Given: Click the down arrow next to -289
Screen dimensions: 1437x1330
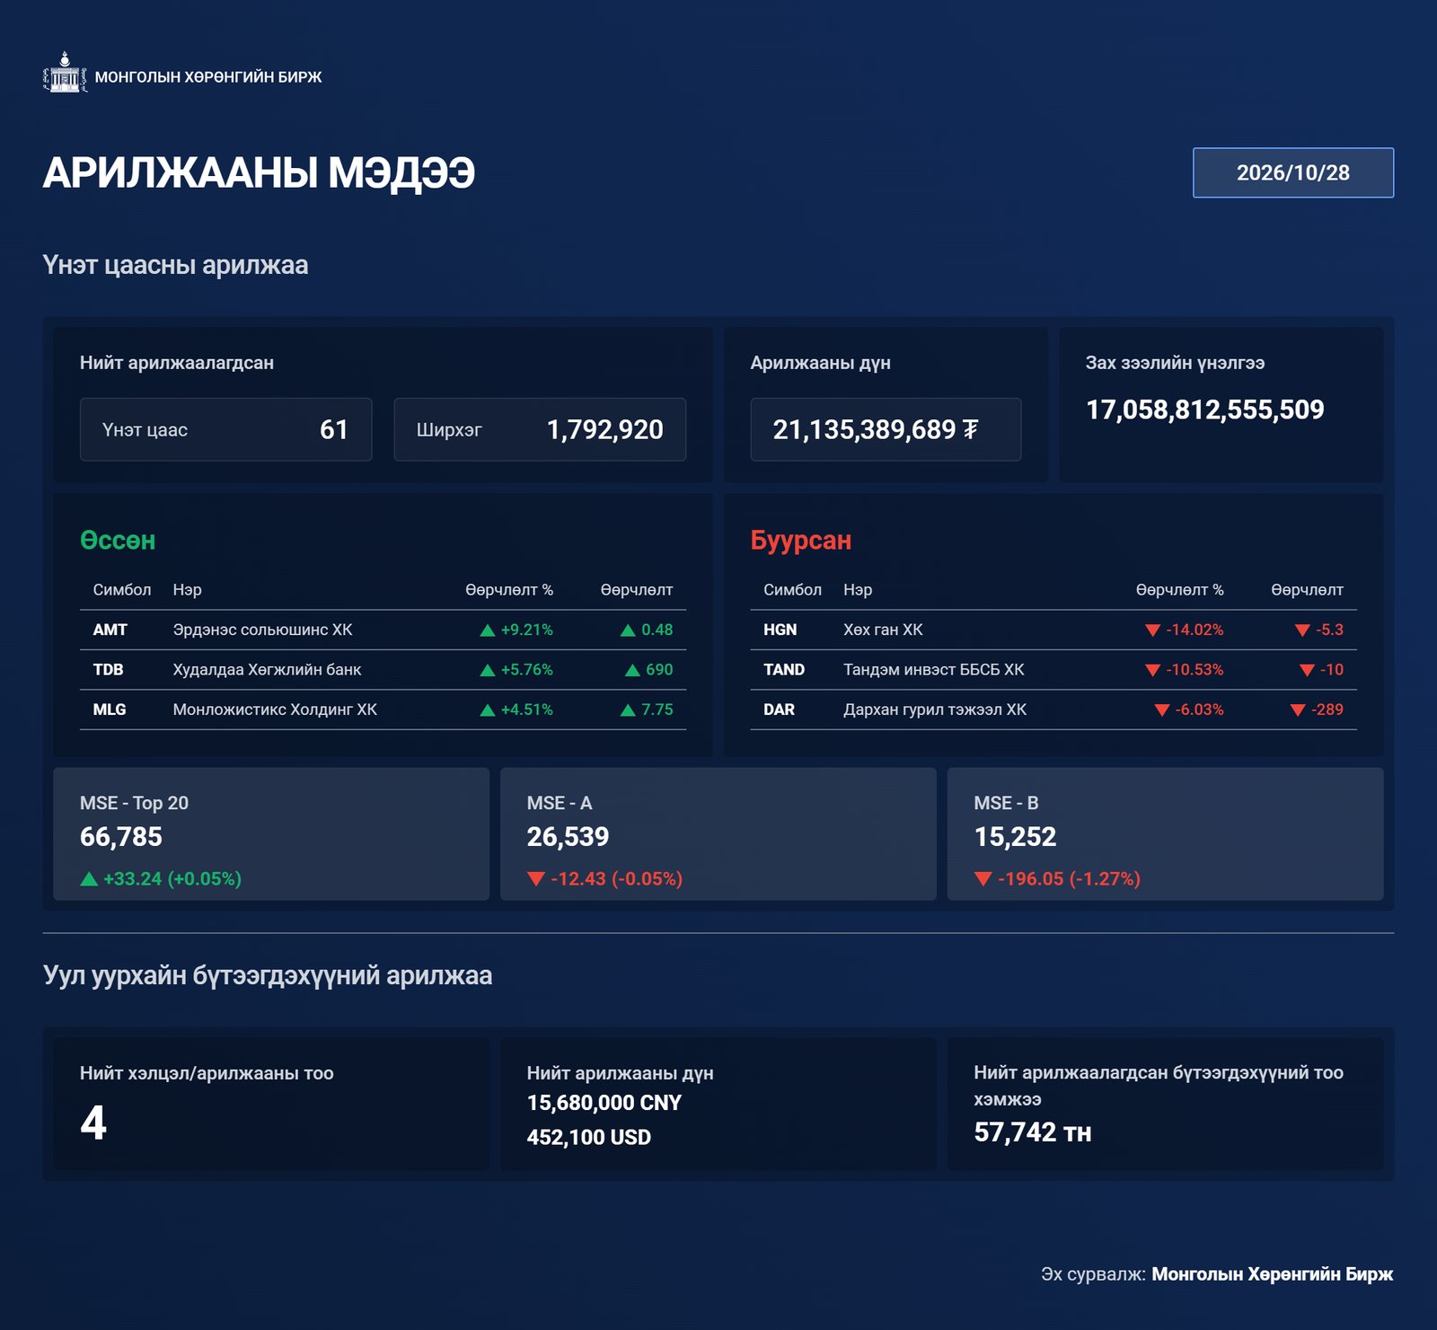Looking at the screenshot, I should tap(1298, 710).
